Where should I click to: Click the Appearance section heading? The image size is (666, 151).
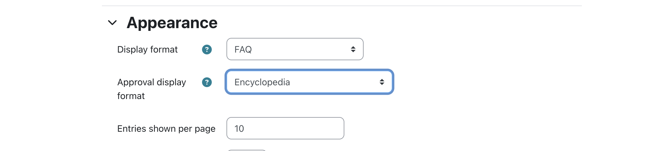(172, 23)
